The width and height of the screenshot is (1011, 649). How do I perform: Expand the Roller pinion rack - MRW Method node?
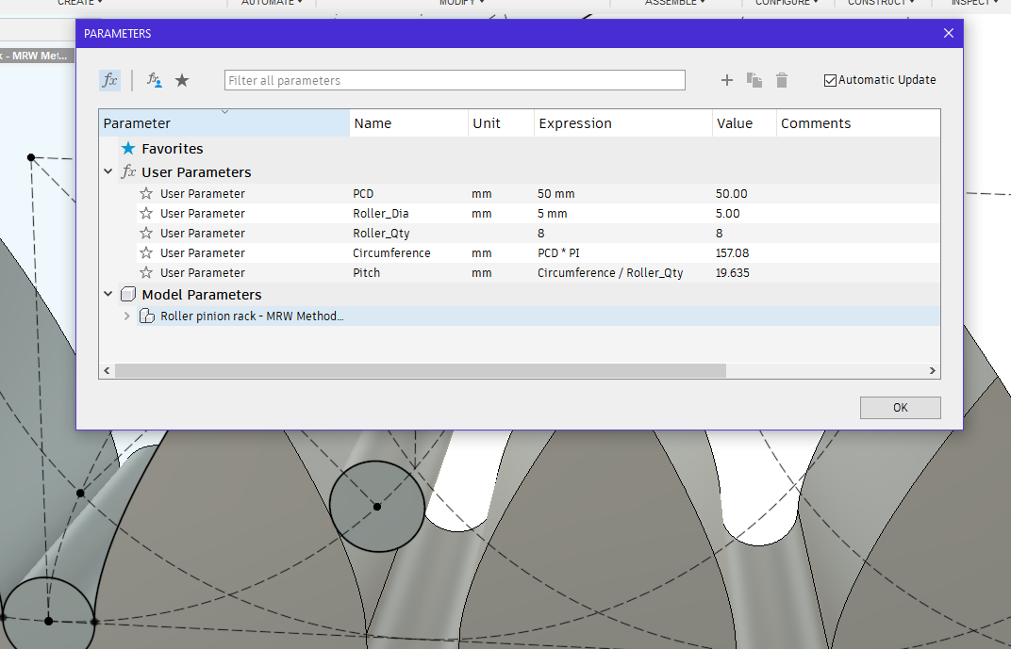pos(126,316)
